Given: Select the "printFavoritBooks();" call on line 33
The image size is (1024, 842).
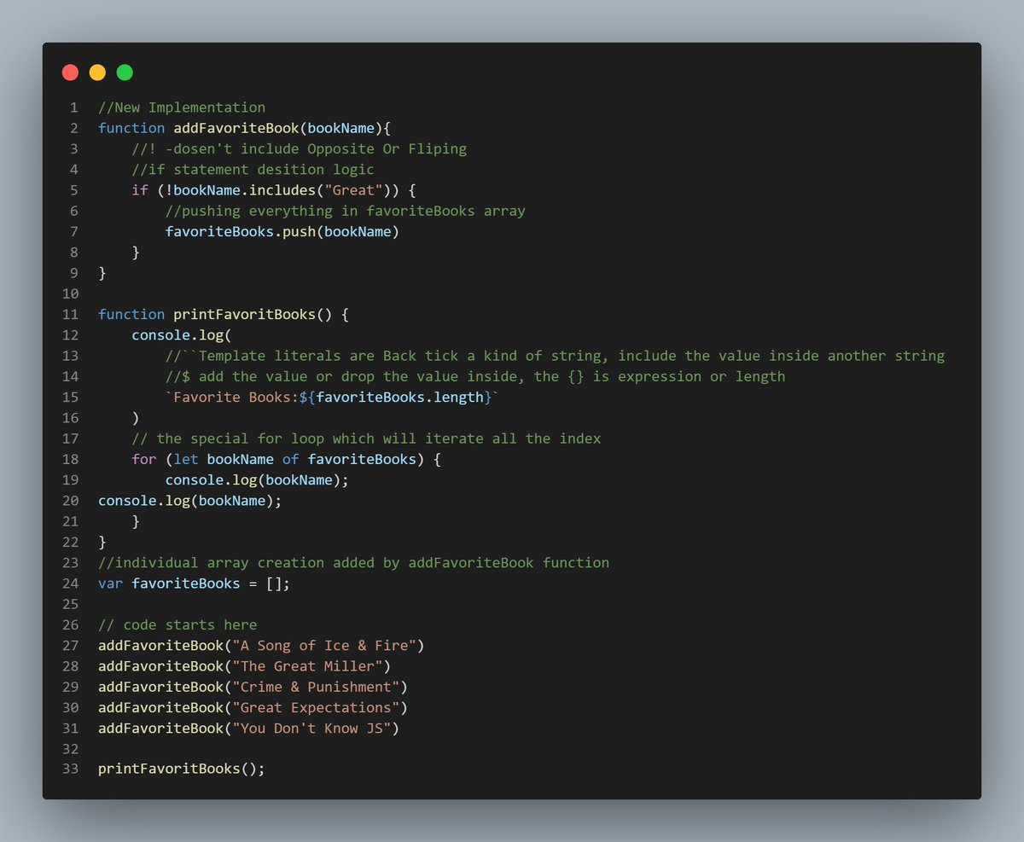Looking at the screenshot, I should coord(182,769).
